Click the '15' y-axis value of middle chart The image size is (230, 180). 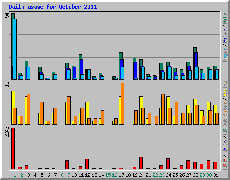point(7,84)
